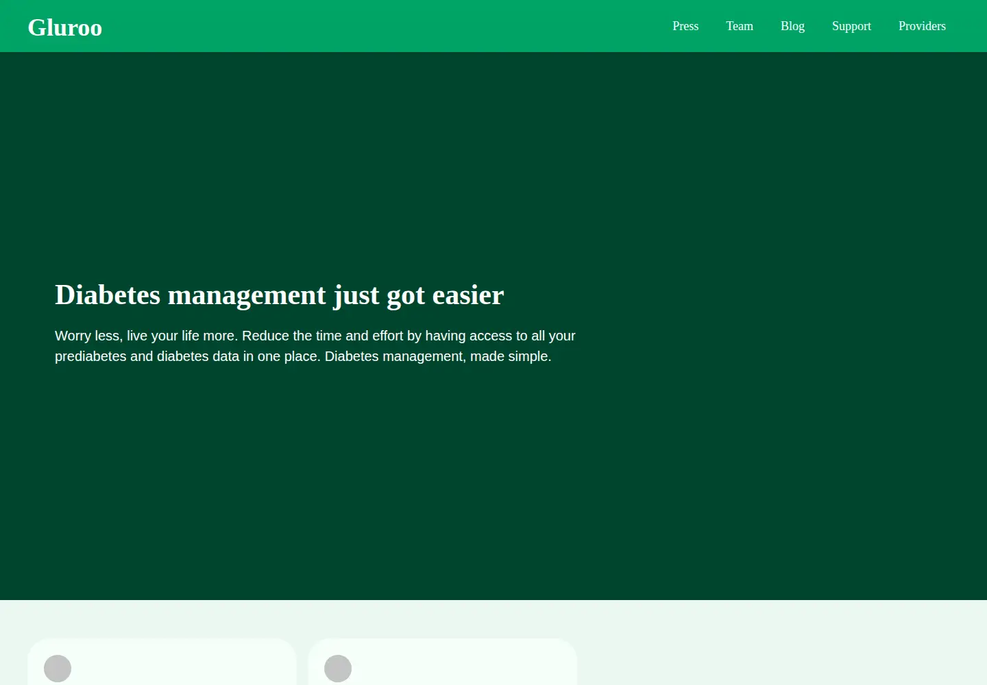Select Providers in the navigation
The width and height of the screenshot is (987, 685).
tap(922, 26)
